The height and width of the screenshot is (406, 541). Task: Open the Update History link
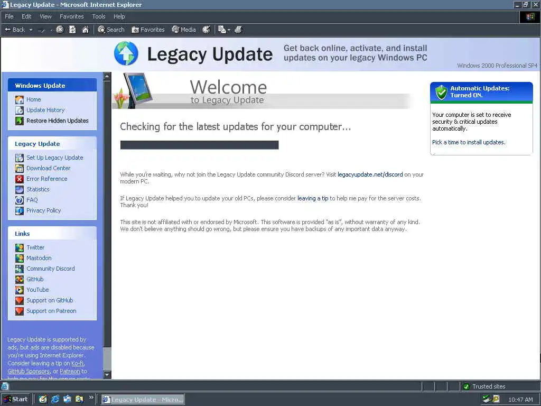[45, 110]
